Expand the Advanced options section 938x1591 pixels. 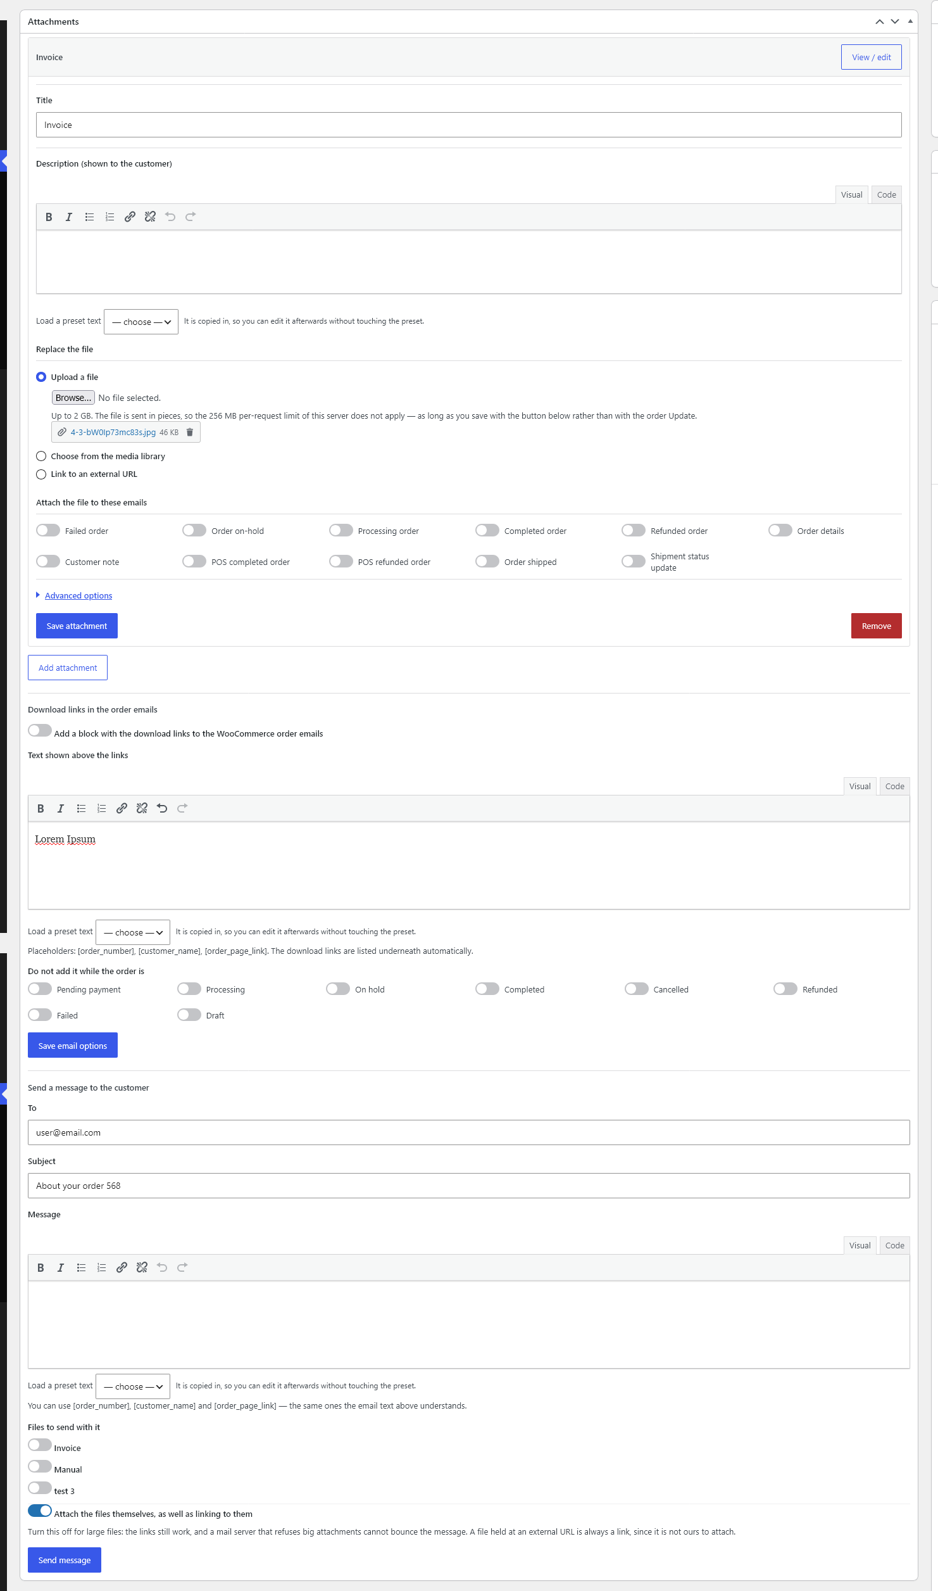78,595
